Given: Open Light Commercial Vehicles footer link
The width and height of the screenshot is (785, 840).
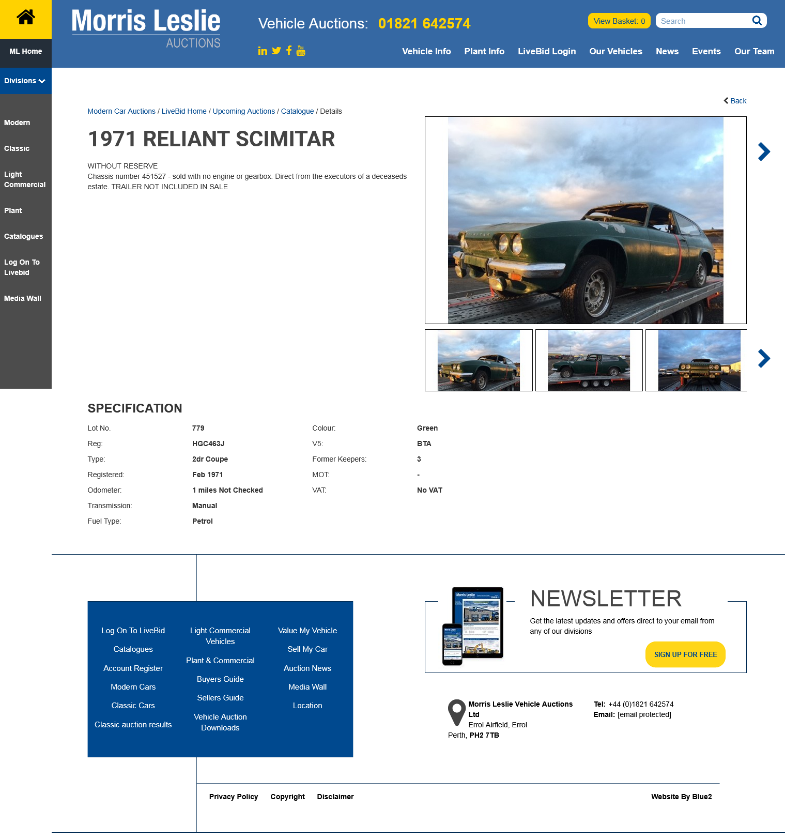Looking at the screenshot, I should [220, 636].
